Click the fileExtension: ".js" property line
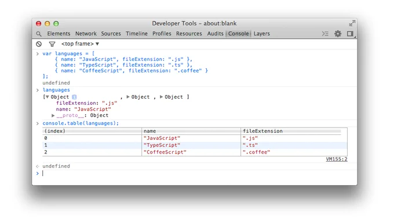 click(86, 103)
